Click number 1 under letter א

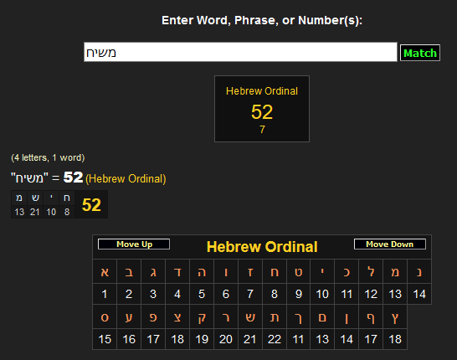pos(105,294)
